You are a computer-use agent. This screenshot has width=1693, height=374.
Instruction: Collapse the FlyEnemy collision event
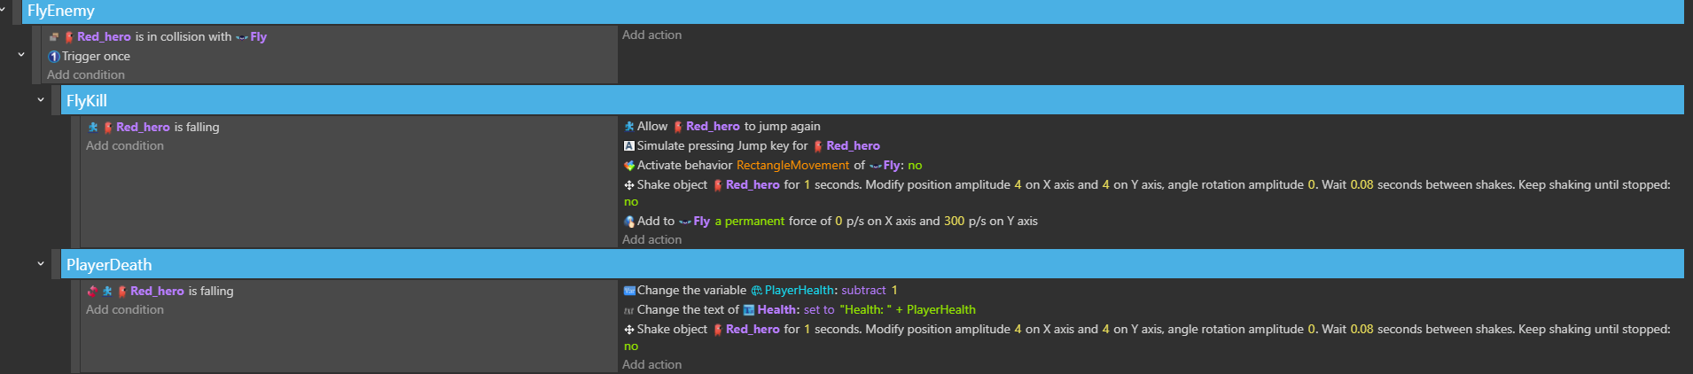21,55
